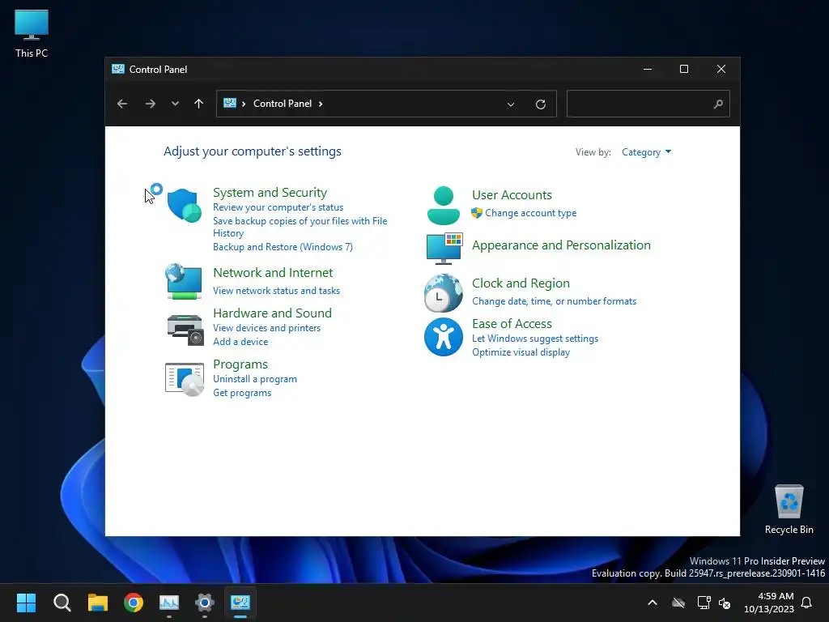Screen dimensions: 829x622
Task: Open the System and Security heading link
Action: point(270,193)
